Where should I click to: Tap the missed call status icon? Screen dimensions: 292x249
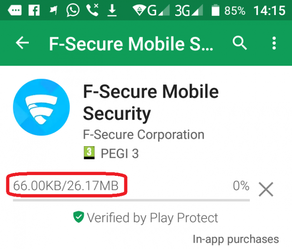coord(92,10)
